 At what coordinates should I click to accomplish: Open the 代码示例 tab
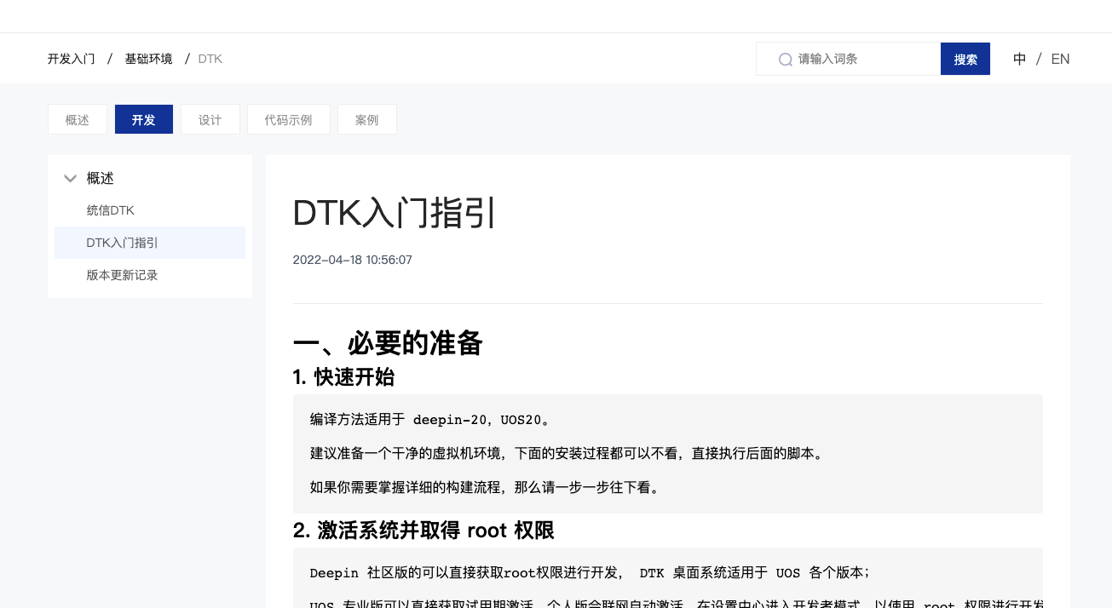click(289, 120)
